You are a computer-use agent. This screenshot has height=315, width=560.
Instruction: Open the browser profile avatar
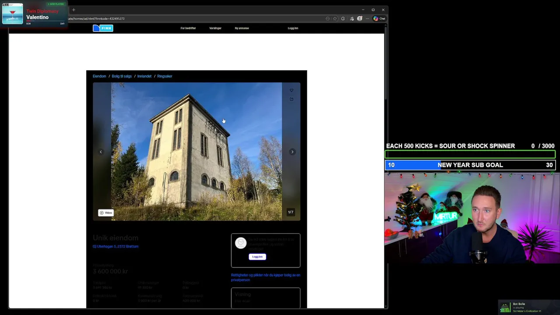[360, 18]
